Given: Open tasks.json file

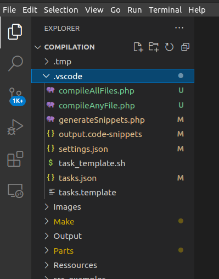Looking at the screenshot, I should click(77, 178).
